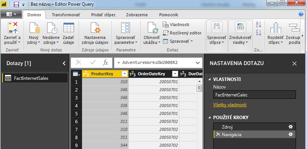Switch to the Domov tab
The width and height of the screenshot is (307, 149).
tap(34, 15)
